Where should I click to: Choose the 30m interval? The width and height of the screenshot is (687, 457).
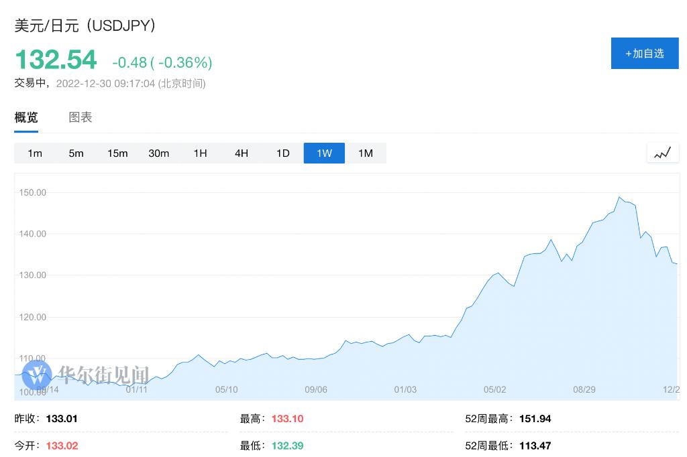pos(158,153)
